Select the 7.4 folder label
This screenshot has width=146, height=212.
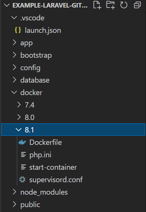point(30,105)
